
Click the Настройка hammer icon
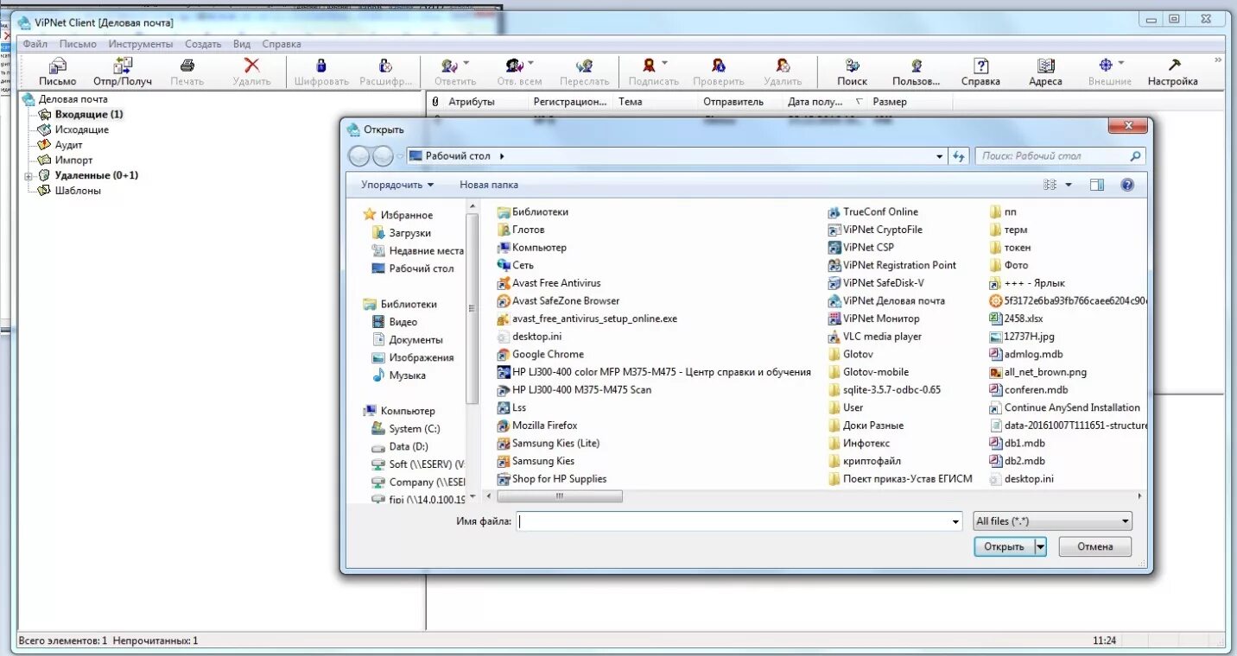[1174, 66]
